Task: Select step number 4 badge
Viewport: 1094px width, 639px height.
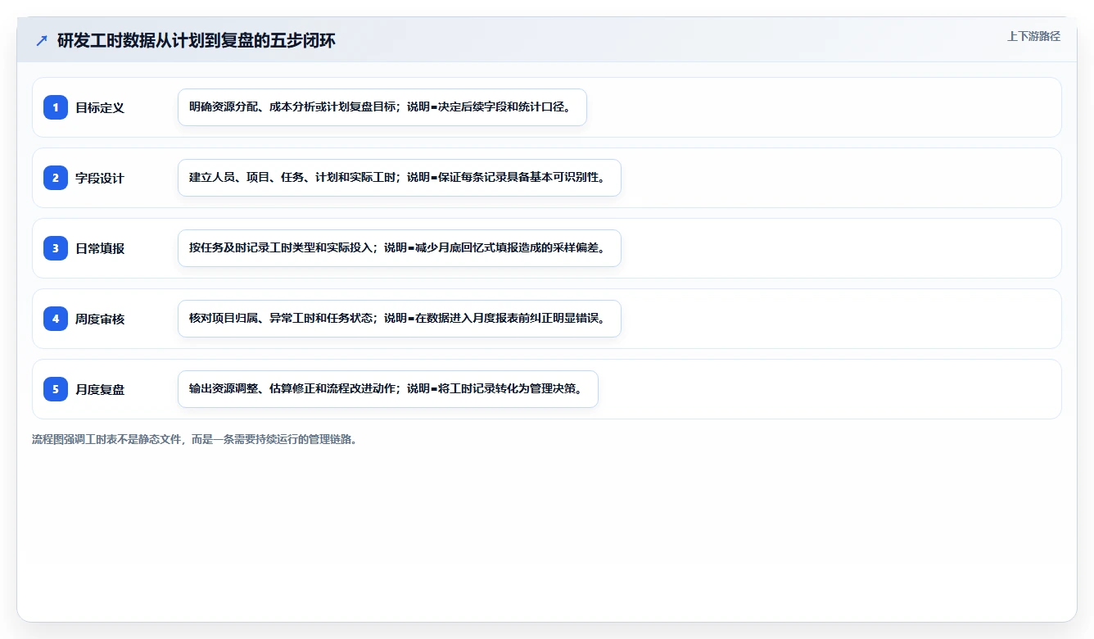Action: [x=56, y=319]
